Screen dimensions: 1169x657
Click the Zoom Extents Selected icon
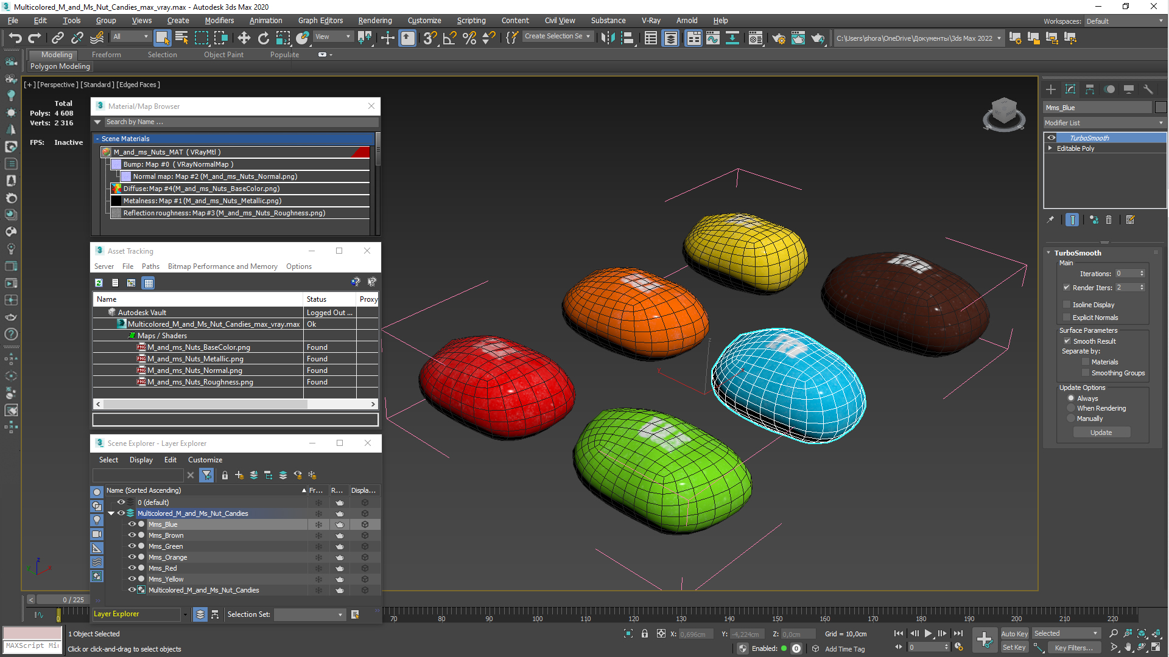1142,634
